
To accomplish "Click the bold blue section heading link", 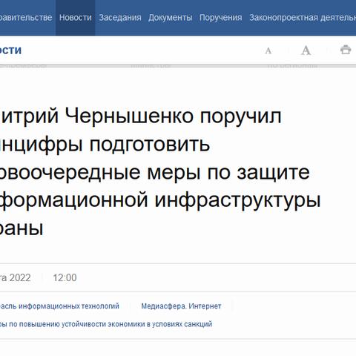I will 10,50.
